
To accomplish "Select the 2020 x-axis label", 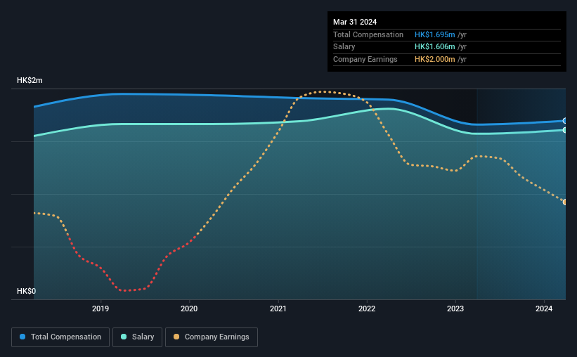I will tap(189, 309).
